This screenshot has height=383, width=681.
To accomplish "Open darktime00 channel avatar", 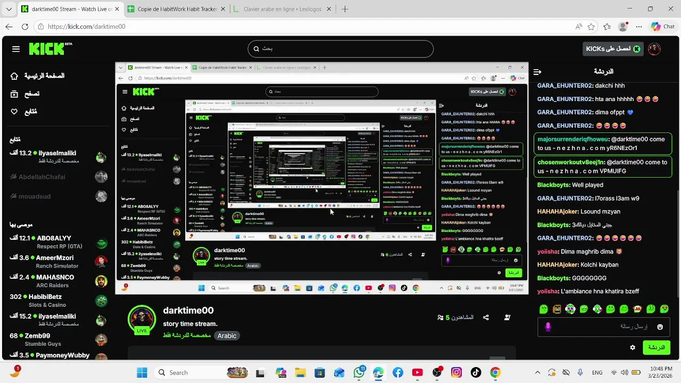I will coord(142,319).
